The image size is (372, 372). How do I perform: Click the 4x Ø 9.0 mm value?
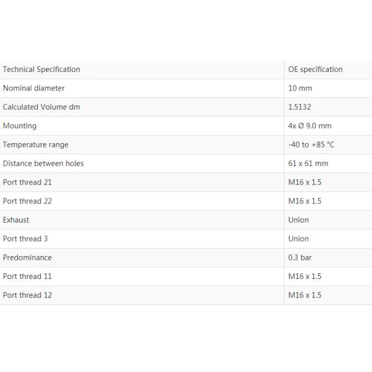pos(309,126)
